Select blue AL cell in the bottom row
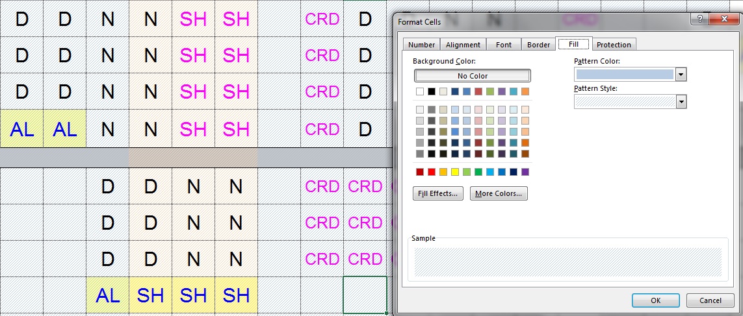The height and width of the screenshot is (316, 743). tap(107, 296)
